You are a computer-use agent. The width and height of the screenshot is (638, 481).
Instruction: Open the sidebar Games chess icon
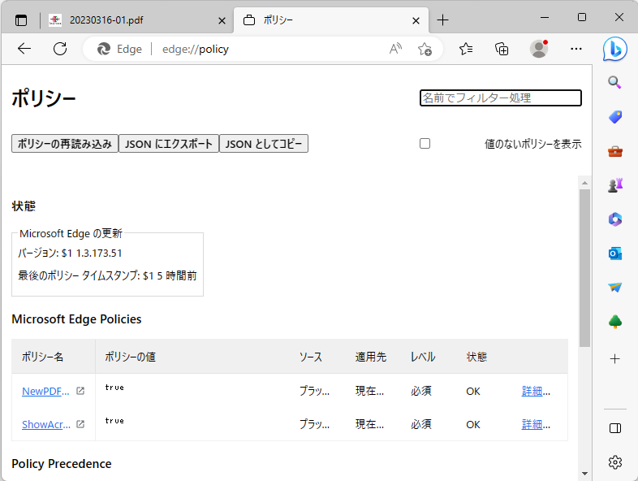[x=614, y=185]
